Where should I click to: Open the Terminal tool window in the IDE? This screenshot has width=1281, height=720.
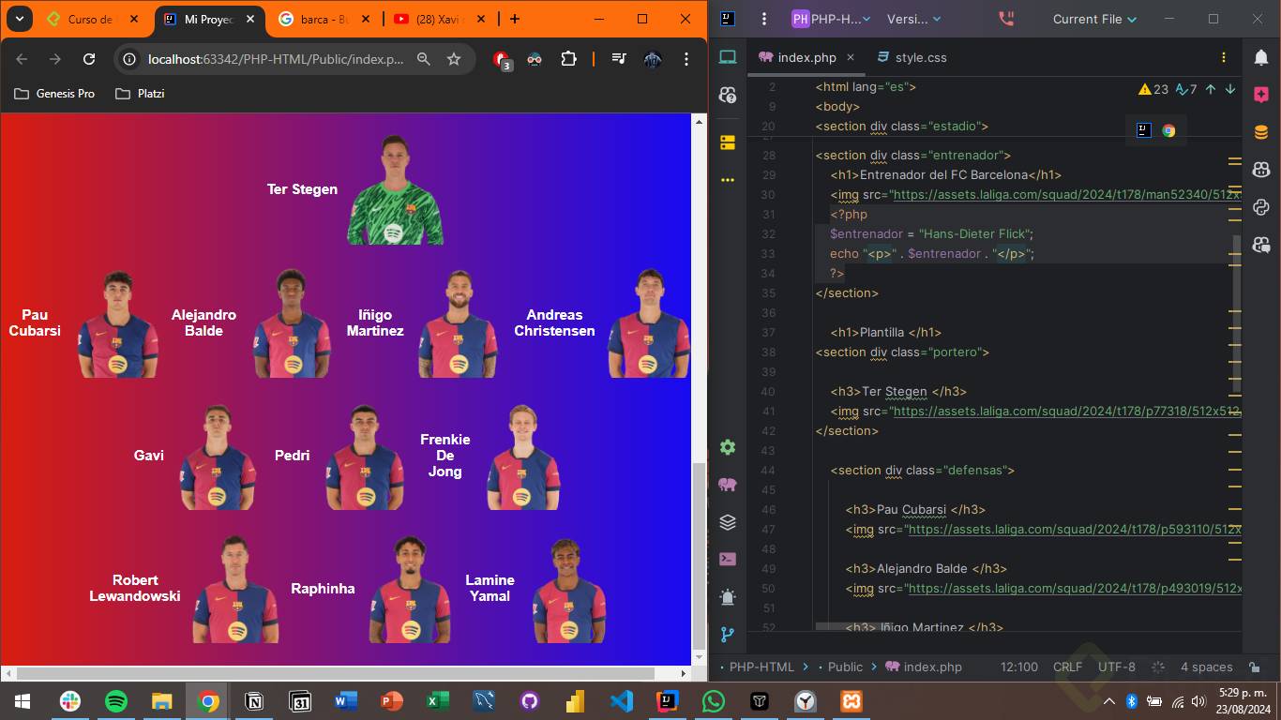(x=728, y=559)
